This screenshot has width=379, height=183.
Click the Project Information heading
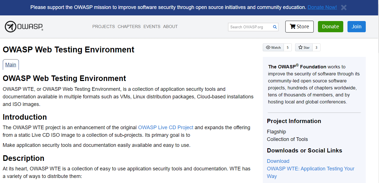point(294,121)
